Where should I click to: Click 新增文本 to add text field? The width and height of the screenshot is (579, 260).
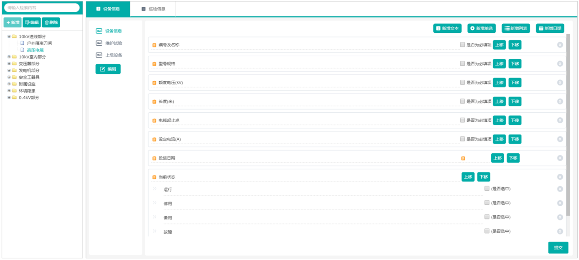pyautogui.click(x=447, y=28)
